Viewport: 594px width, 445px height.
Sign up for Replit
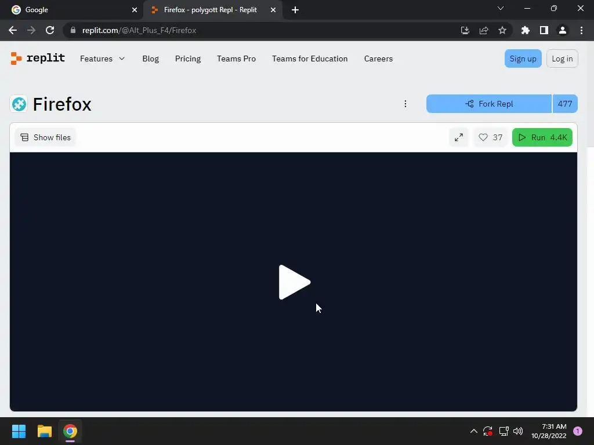point(523,59)
